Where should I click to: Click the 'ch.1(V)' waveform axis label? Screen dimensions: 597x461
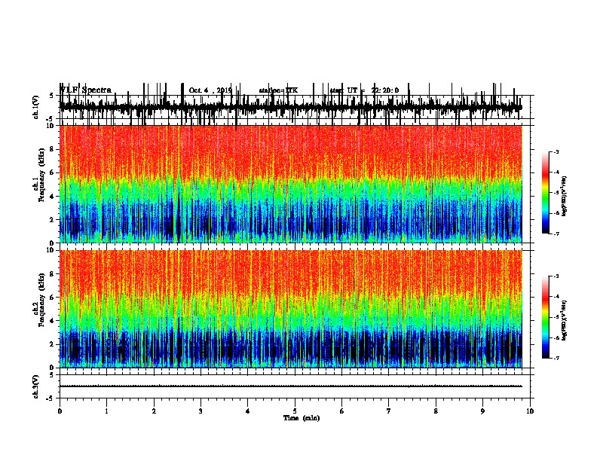pyautogui.click(x=35, y=107)
